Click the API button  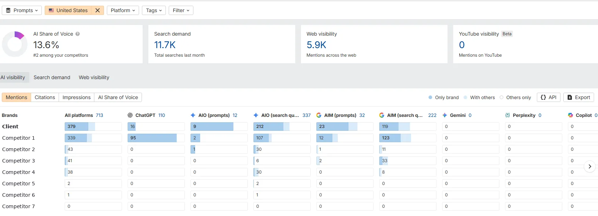tap(549, 97)
